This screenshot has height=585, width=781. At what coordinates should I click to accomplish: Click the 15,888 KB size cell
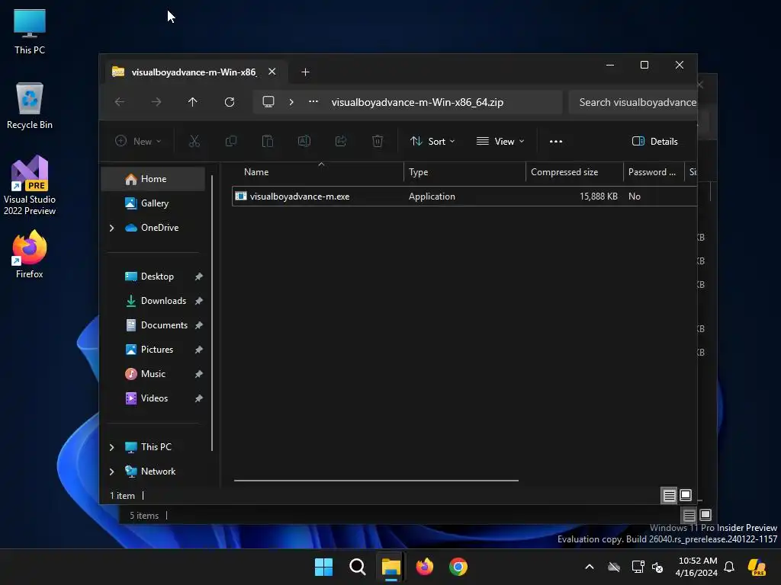[x=598, y=197]
